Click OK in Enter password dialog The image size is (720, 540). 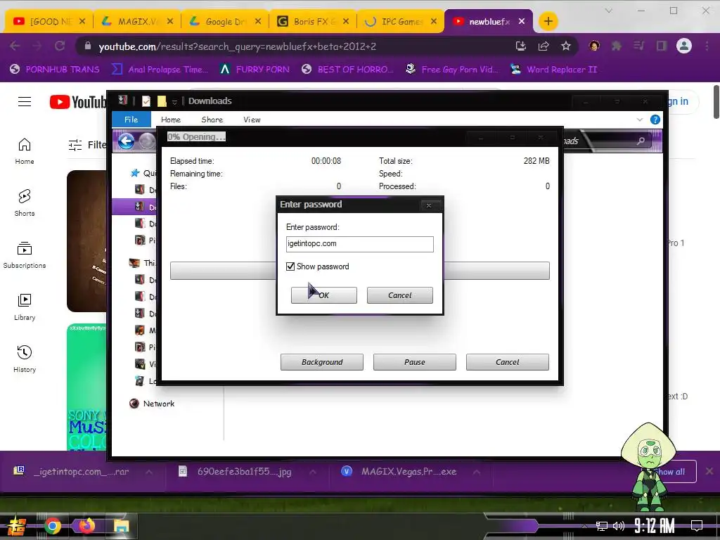click(323, 295)
